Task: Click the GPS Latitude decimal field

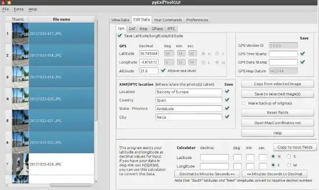Action: pos(149,54)
